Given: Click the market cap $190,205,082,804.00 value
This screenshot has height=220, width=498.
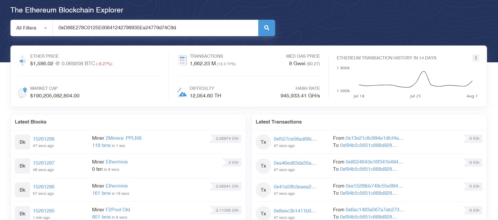Looking at the screenshot, I should pyautogui.click(x=55, y=96).
